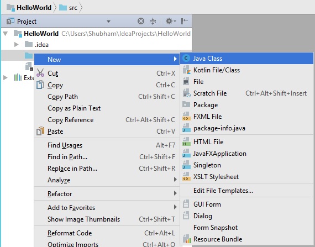Select the Kotlin File/Class icon
315x247 pixels.
click(x=186, y=70)
